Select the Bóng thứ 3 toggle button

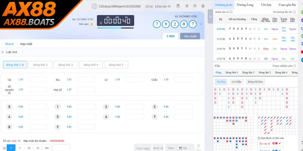coord(66,65)
